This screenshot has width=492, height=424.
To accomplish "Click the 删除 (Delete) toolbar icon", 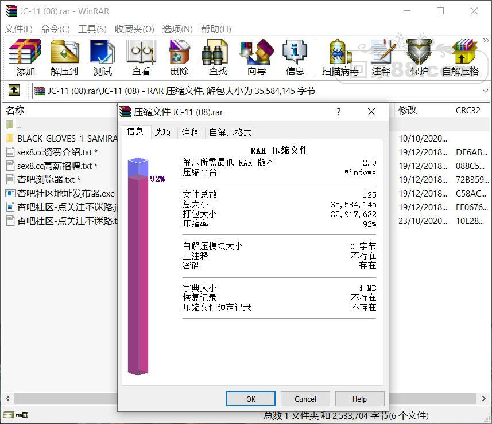I will coord(180,57).
